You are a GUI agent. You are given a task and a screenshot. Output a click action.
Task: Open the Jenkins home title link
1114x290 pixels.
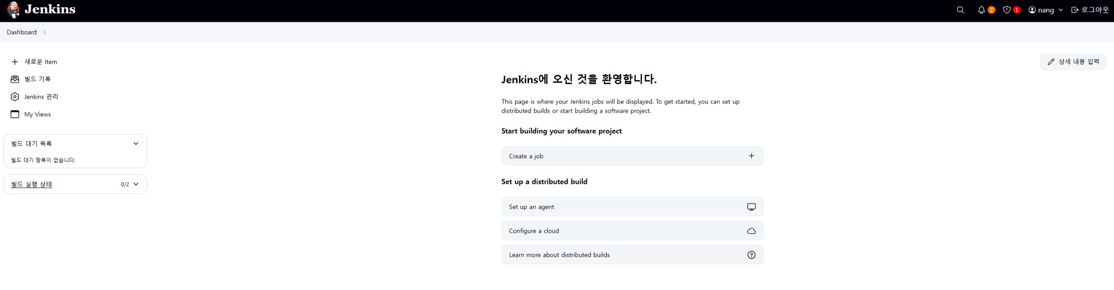tap(50, 9)
